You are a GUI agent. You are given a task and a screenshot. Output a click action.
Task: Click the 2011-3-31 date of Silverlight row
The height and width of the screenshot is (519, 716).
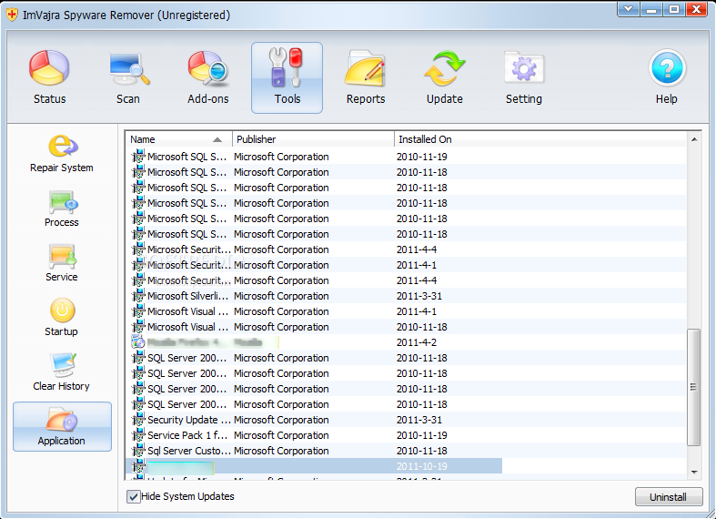[419, 296]
